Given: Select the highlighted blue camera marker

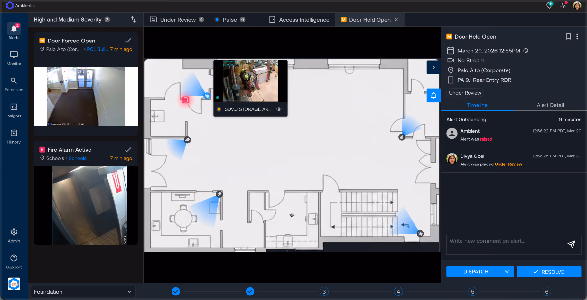Looking at the screenshot, I should 207,96.
